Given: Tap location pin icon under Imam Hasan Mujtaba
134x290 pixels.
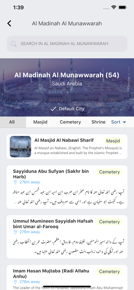Looking at the screenshot, I should [x=15, y=282].
